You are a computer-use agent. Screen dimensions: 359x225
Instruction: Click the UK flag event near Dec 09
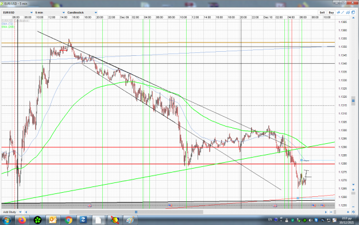coord(90,206)
